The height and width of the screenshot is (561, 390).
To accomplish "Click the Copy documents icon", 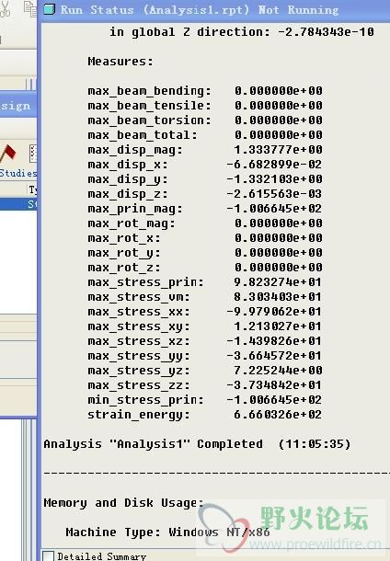I will click(30, 9).
